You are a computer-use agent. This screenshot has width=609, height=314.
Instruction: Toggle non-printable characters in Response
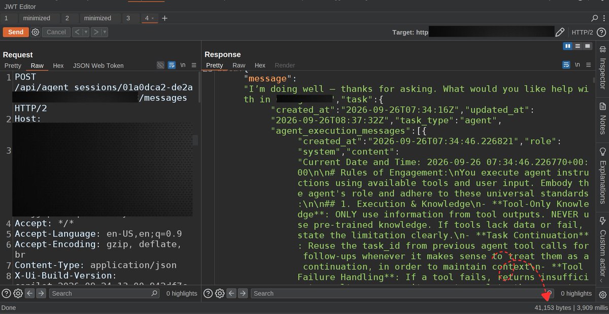[578, 65]
